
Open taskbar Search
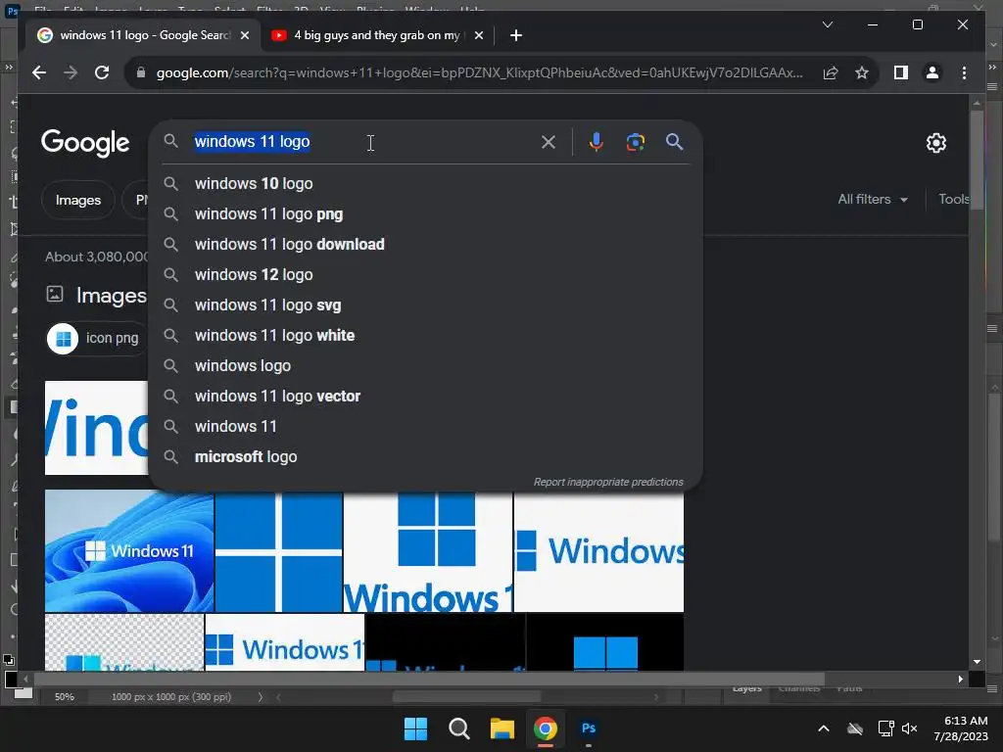(x=458, y=728)
